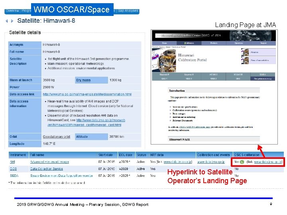
Task: Click Relevant Documents bullet item
Action: coord(183,121)
